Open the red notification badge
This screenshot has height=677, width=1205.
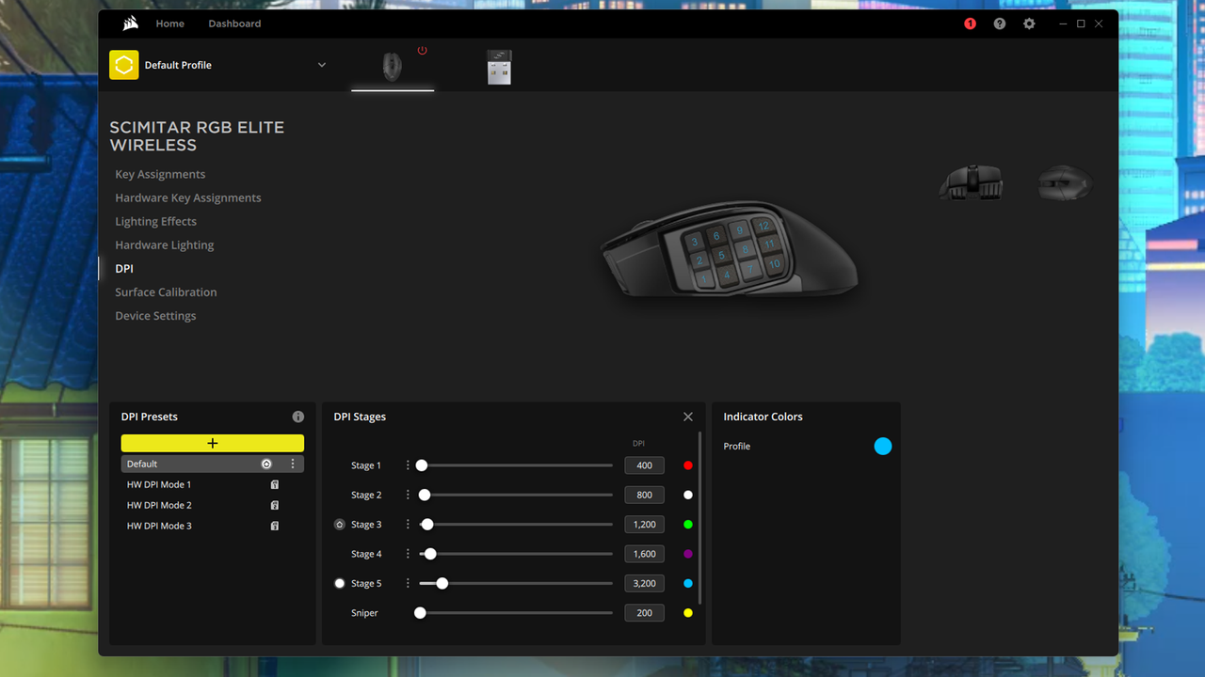click(x=971, y=24)
